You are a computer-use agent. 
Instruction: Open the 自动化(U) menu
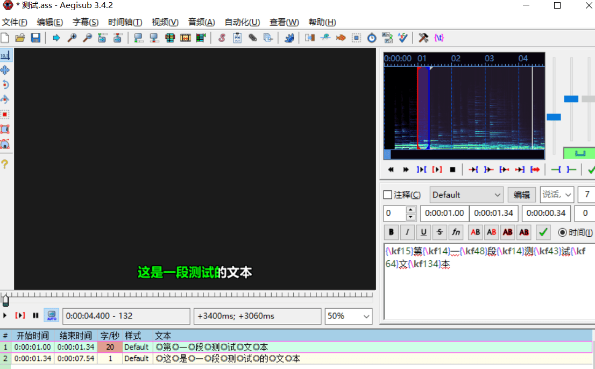click(x=242, y=23)
